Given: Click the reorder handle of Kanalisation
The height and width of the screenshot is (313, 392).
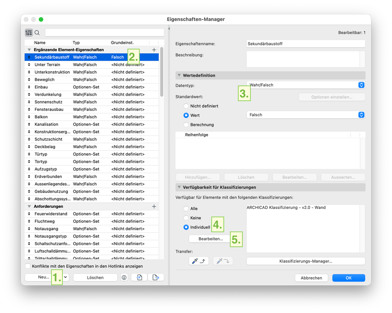Looking at the screenshot, I should (x=29, y=124).
